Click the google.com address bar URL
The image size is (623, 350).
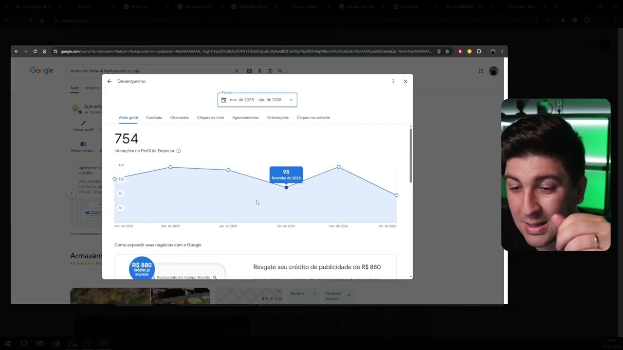[246, 52]
